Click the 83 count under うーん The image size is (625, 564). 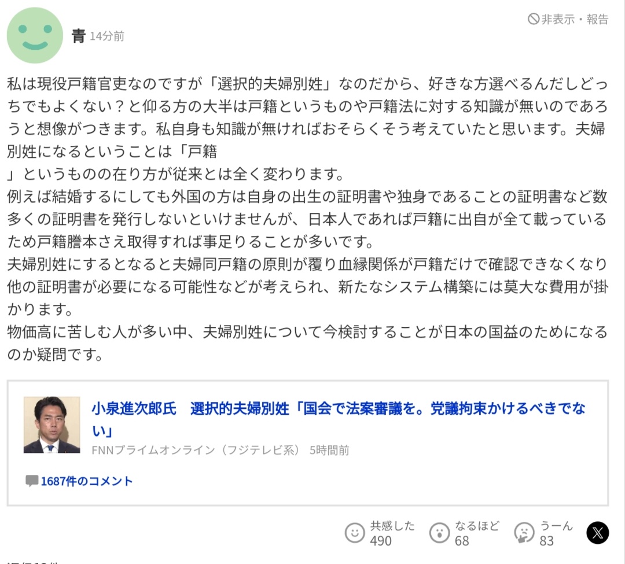point(546,541)
